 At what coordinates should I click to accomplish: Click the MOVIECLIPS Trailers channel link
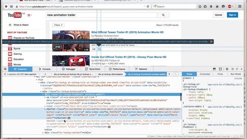click(x=106, y=61)
